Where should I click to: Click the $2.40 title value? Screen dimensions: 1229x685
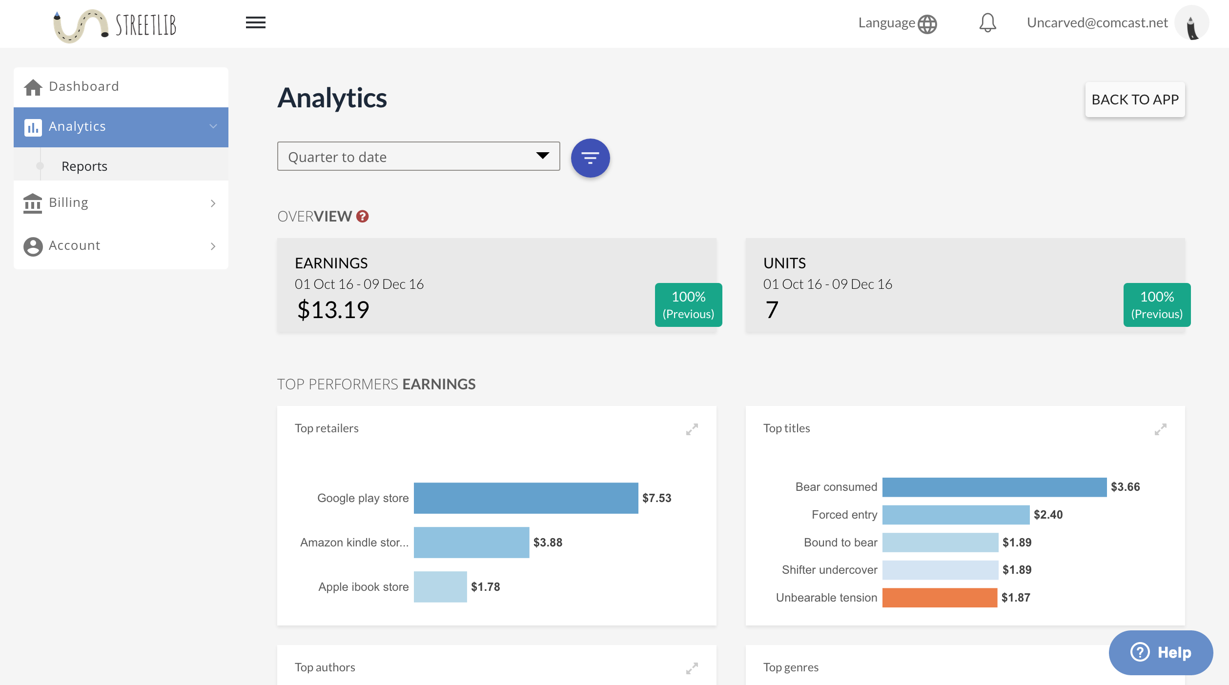click(1048, 515)
